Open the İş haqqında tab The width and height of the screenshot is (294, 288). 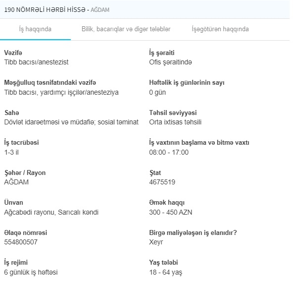[x=35, y=29]
